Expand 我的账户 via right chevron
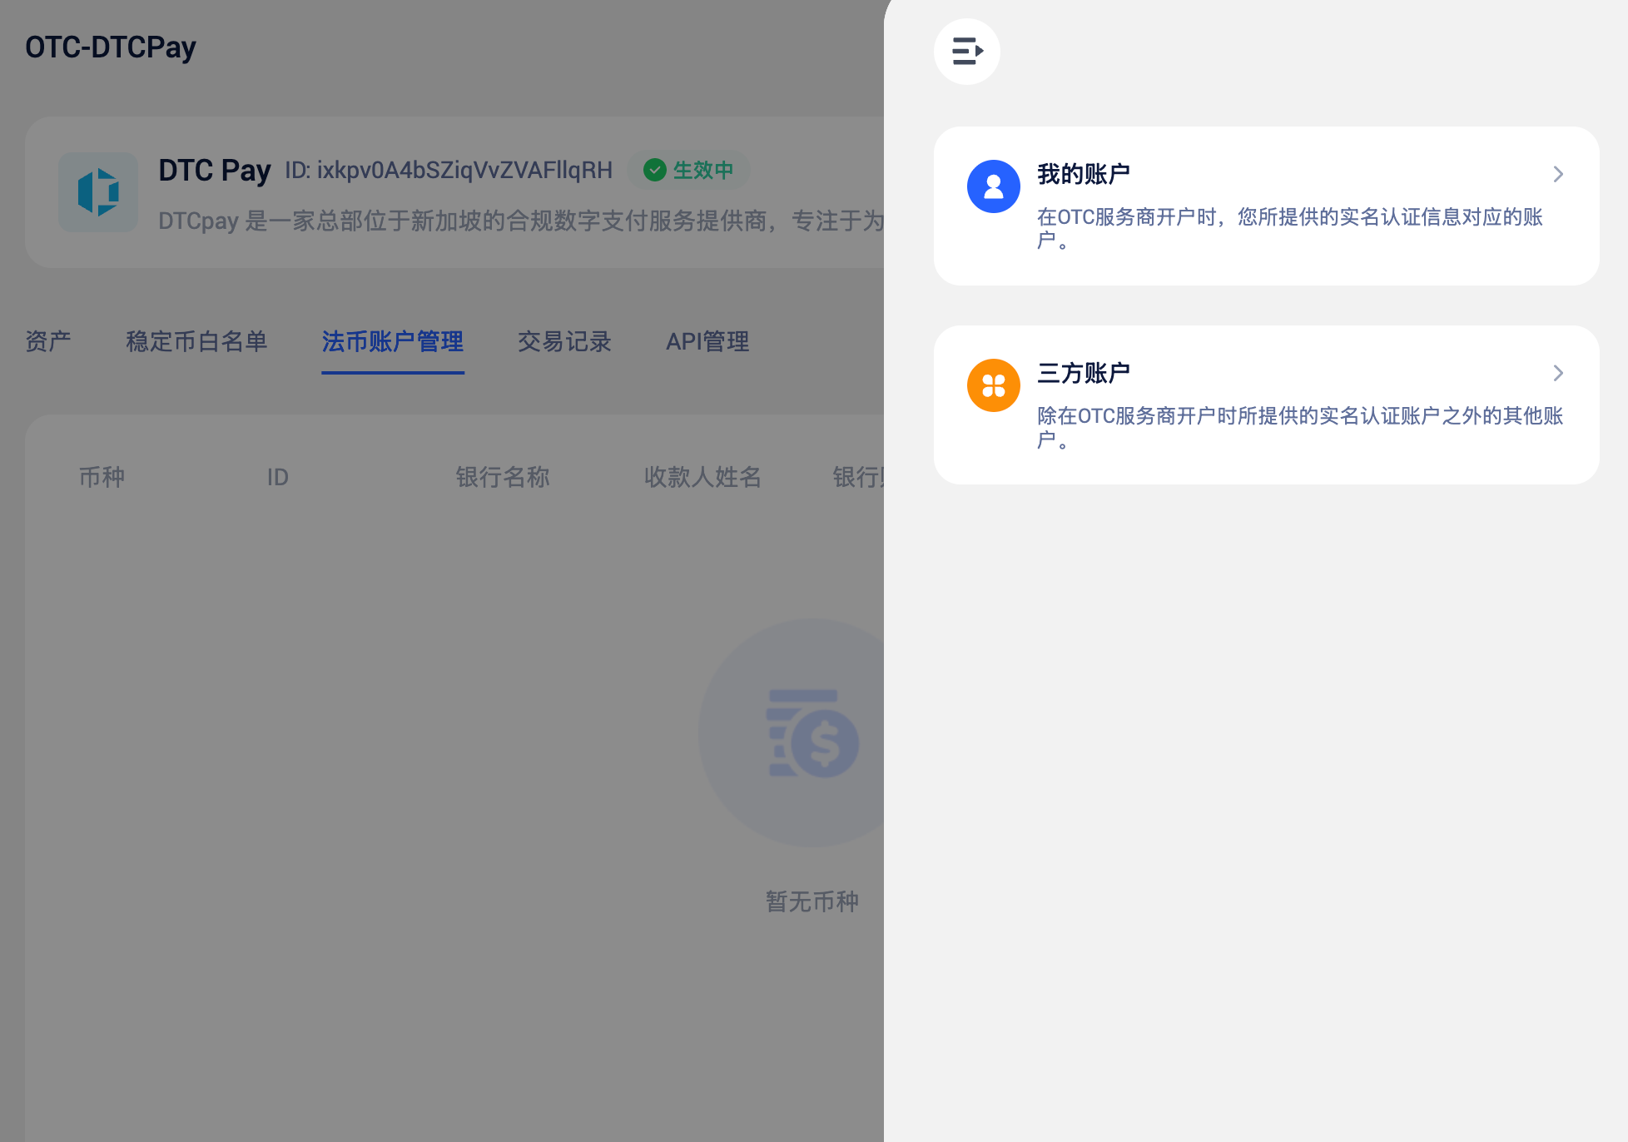The width and height of the screenshot is (1628, 1142). (x=1558, y=174)
